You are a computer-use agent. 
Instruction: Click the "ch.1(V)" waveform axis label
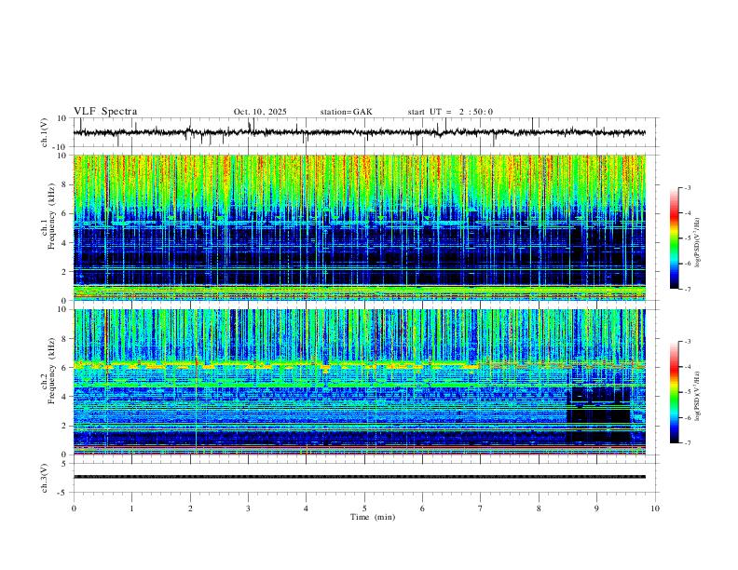[x=45, y=132]
